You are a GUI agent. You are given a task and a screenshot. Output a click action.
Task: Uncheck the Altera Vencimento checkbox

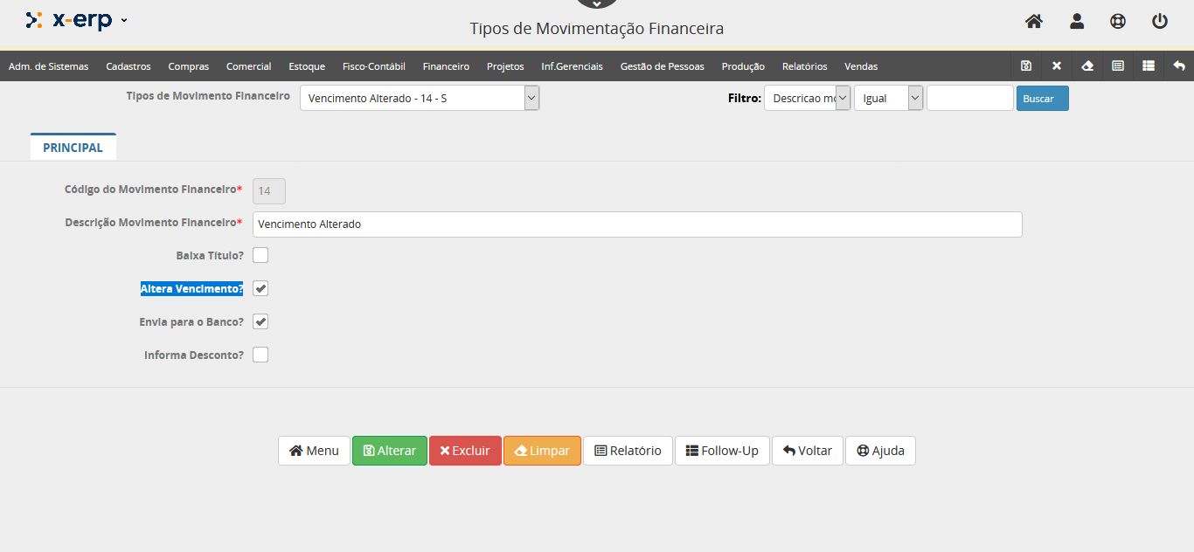click(260, 288)
